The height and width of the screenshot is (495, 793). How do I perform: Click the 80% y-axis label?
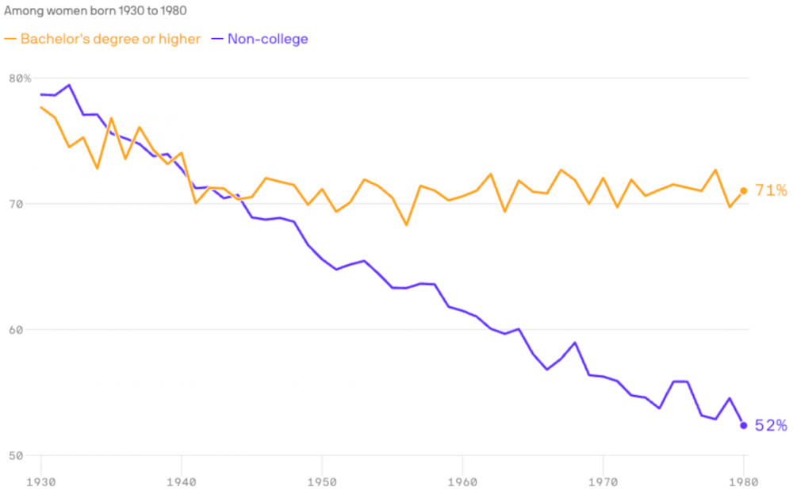[20, 78]
